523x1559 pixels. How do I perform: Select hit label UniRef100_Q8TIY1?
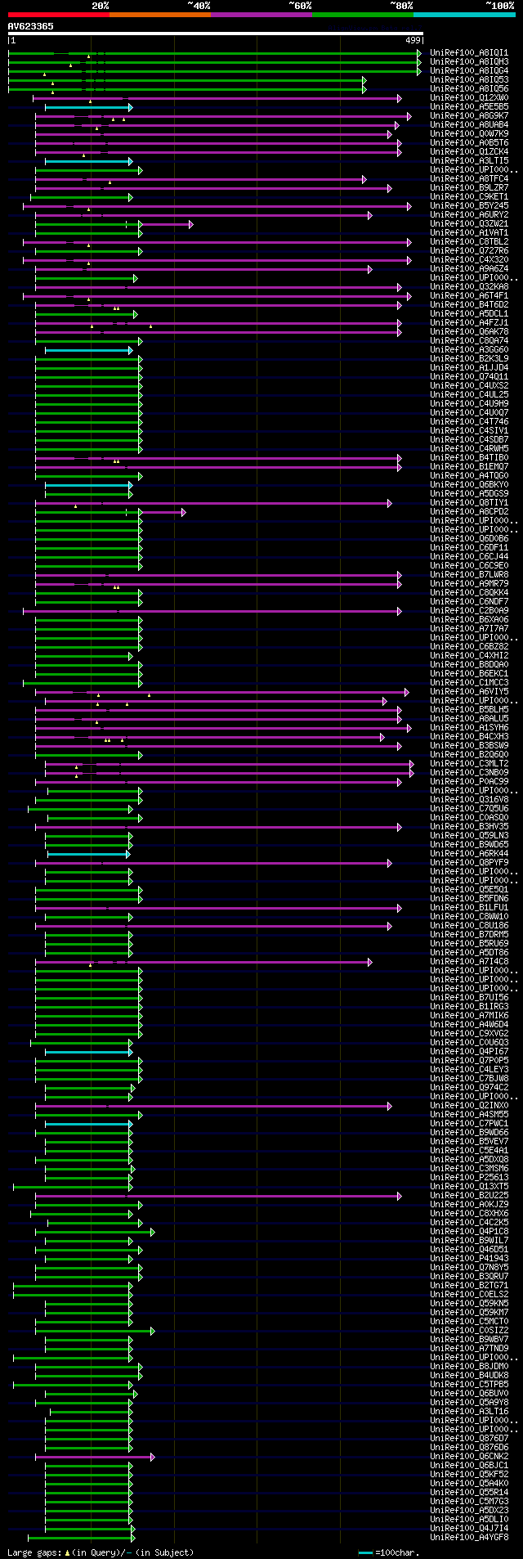[469, 503]
